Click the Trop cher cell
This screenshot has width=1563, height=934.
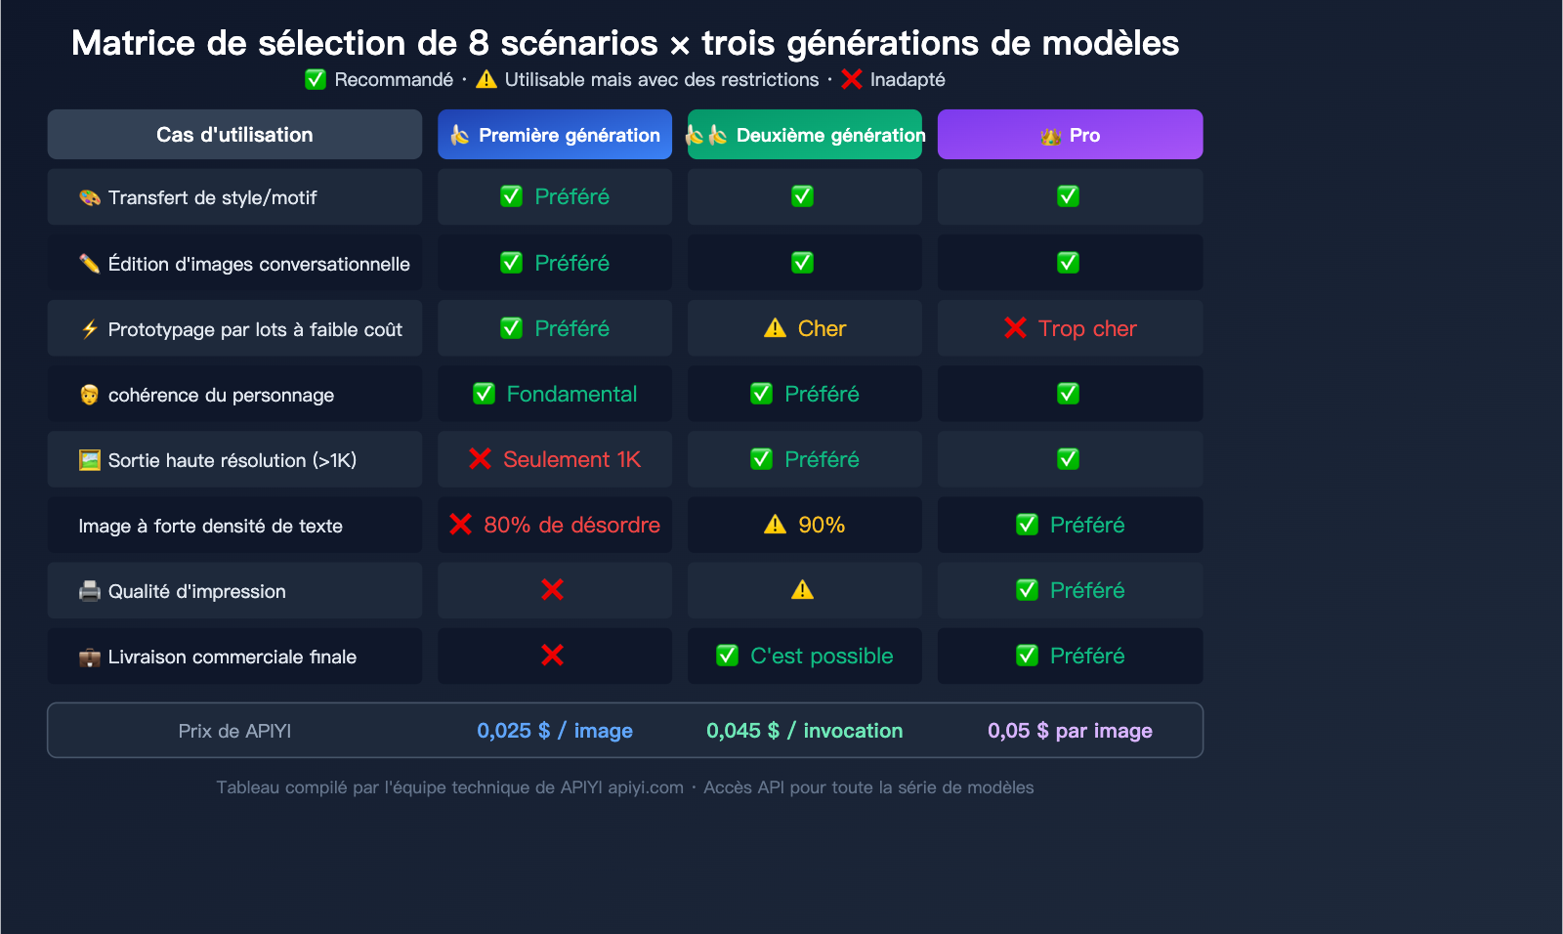coord(1071,328)
